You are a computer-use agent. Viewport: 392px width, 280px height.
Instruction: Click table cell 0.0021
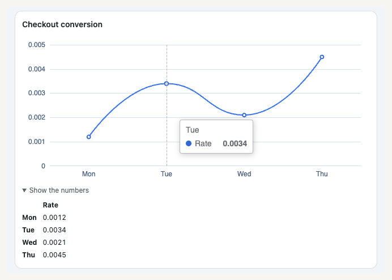pos(54,243)
